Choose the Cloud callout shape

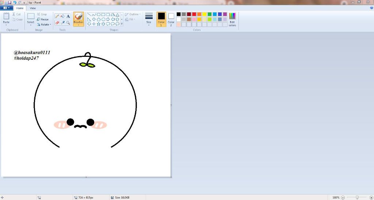pos(117,24)
